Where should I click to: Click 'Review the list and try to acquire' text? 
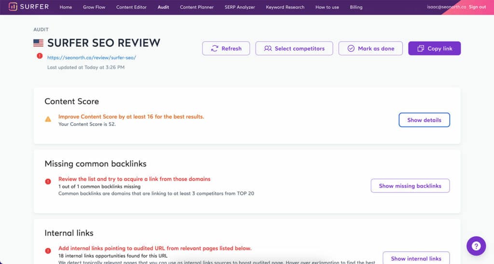click(134, 179)
